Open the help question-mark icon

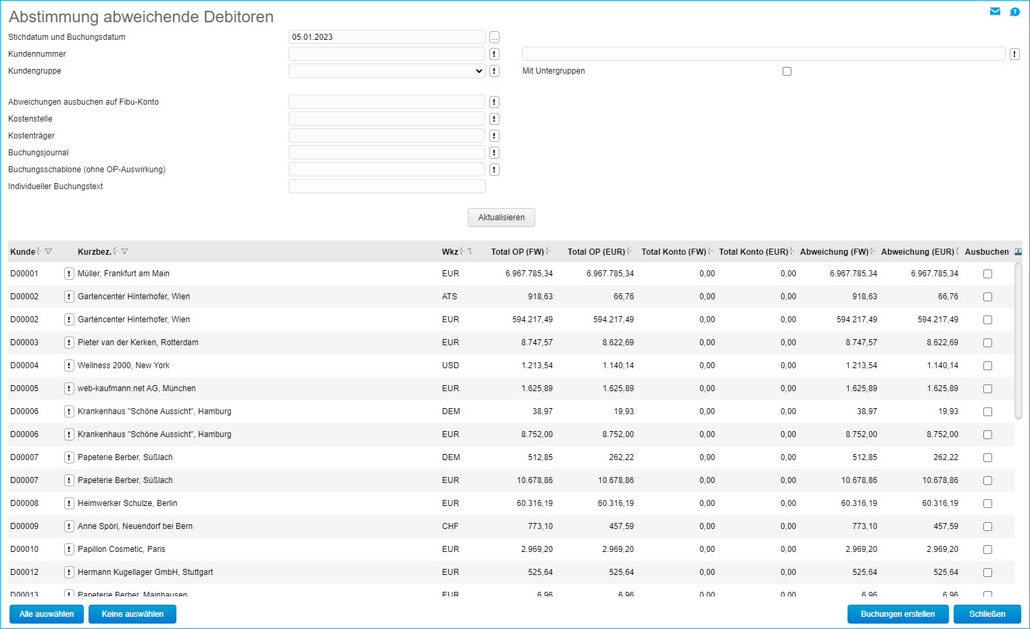1014,11
